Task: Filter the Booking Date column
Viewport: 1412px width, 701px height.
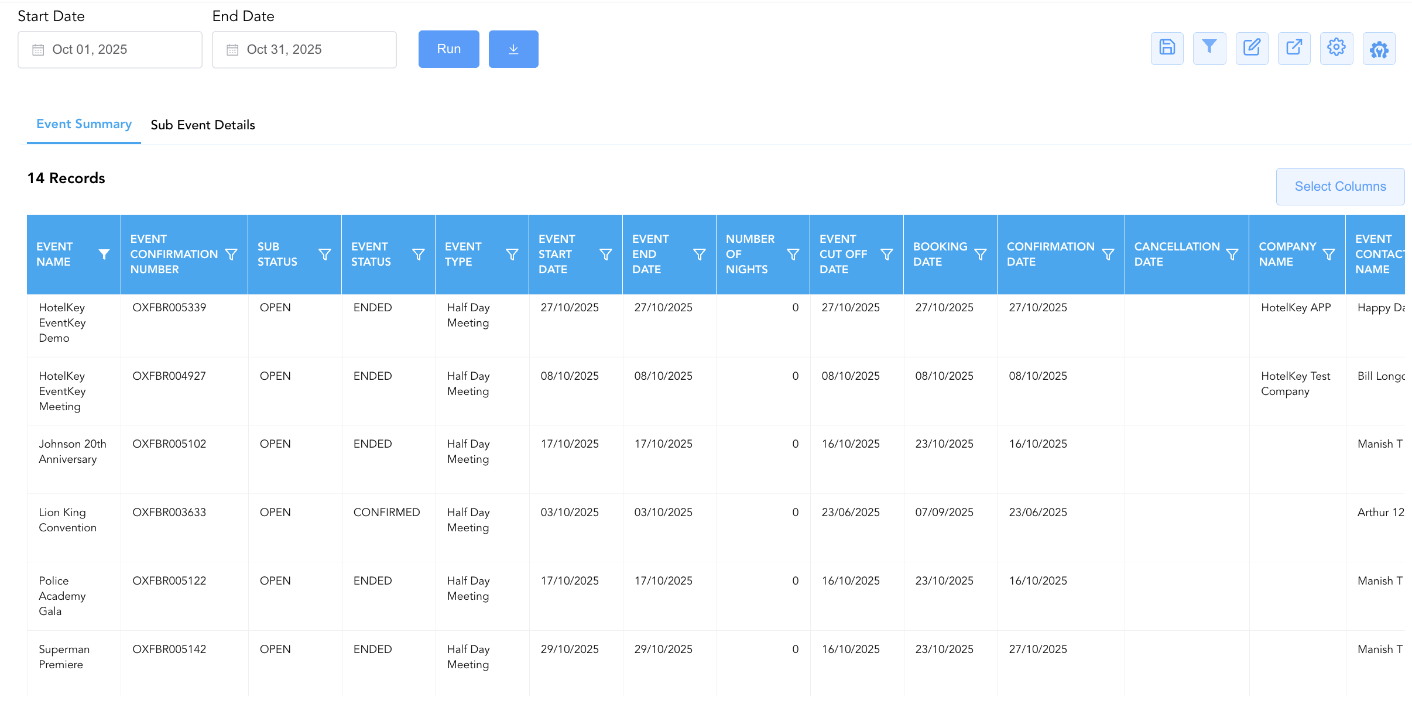Action: [x=981, y=254]
